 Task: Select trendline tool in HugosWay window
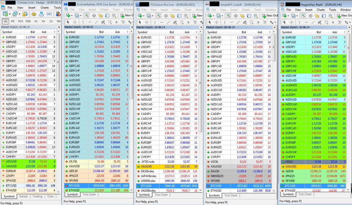[313, 22]
